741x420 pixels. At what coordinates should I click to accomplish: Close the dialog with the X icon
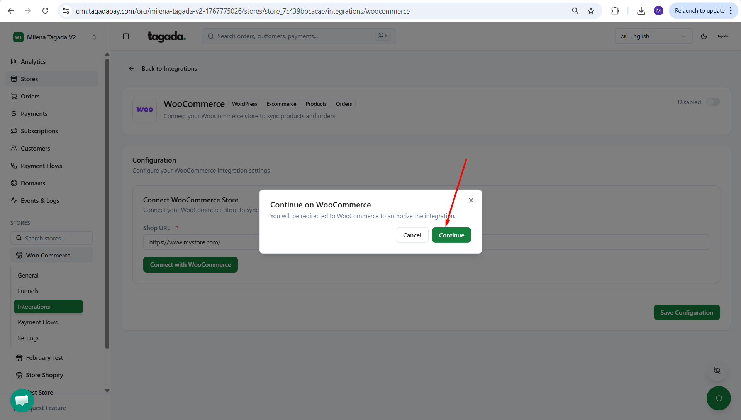pyautogui.click(x=471, y=200)
